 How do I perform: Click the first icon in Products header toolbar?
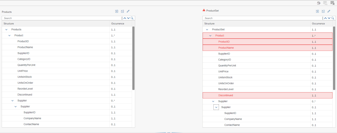(117, 11)
